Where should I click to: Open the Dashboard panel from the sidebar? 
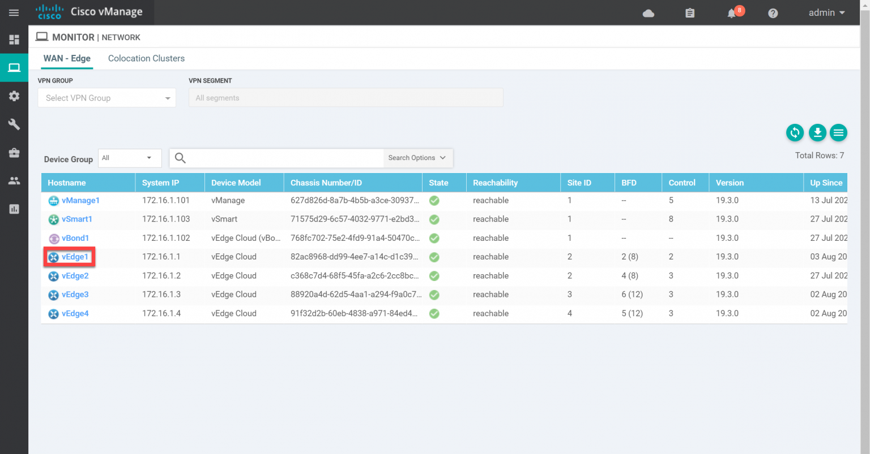tap(14, 40)
